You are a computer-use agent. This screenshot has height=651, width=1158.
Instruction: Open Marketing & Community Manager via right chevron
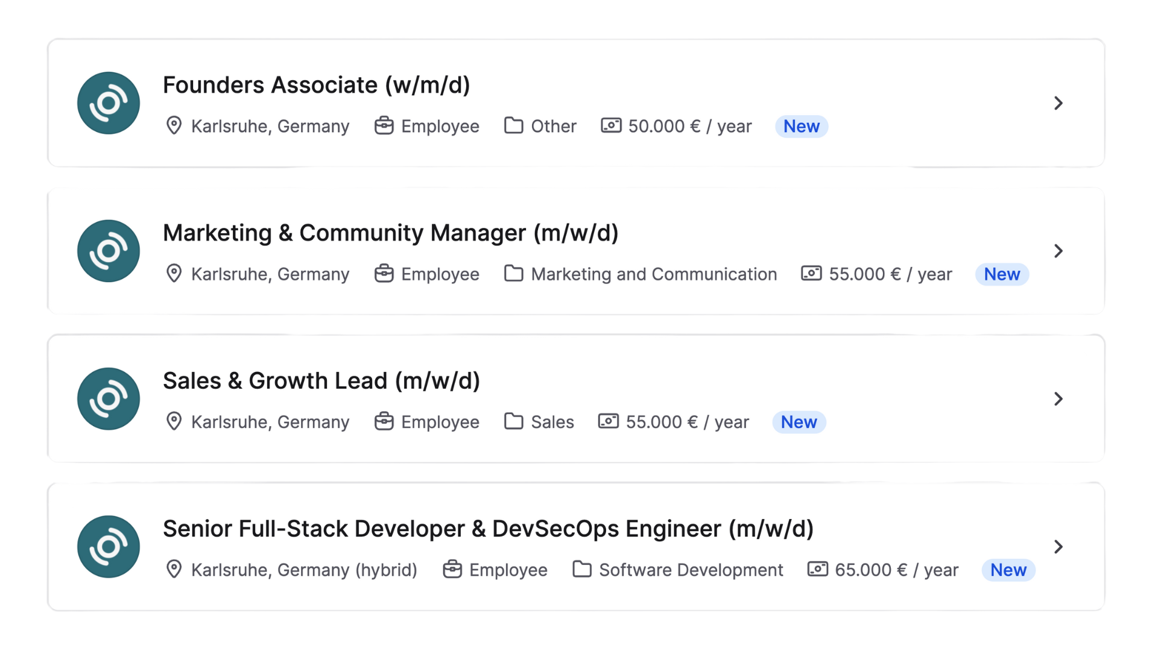1058,251
